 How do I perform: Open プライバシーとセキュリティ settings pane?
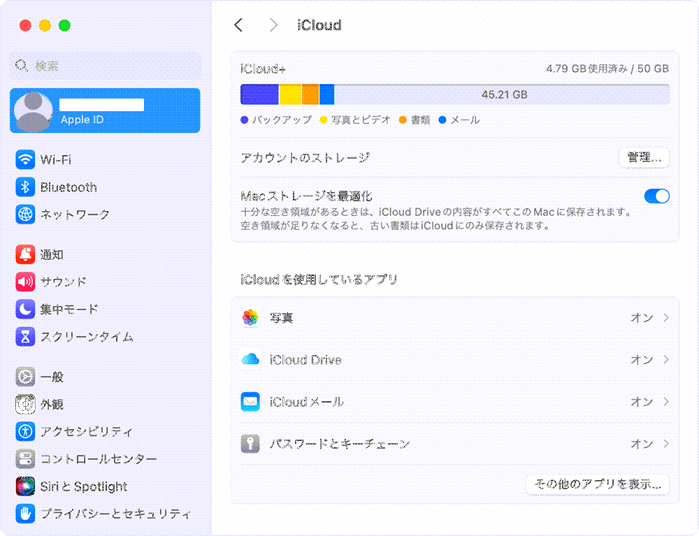pos(106,513)
